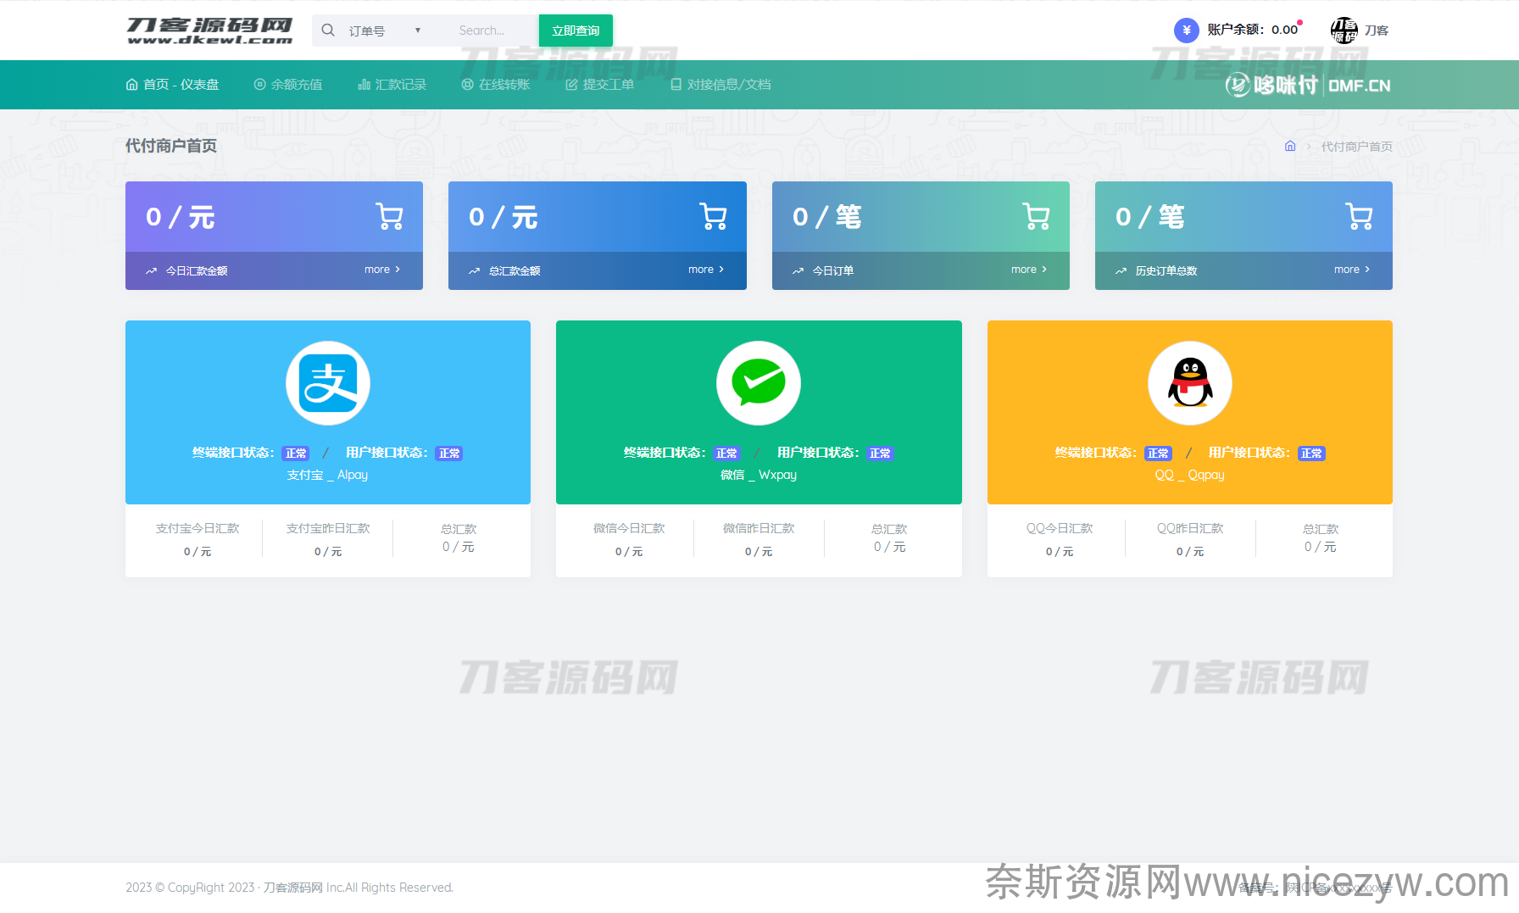Click 支付宝昨日汇款 stat
Screen dimensions: 1519x913
(x=328, y=539)
